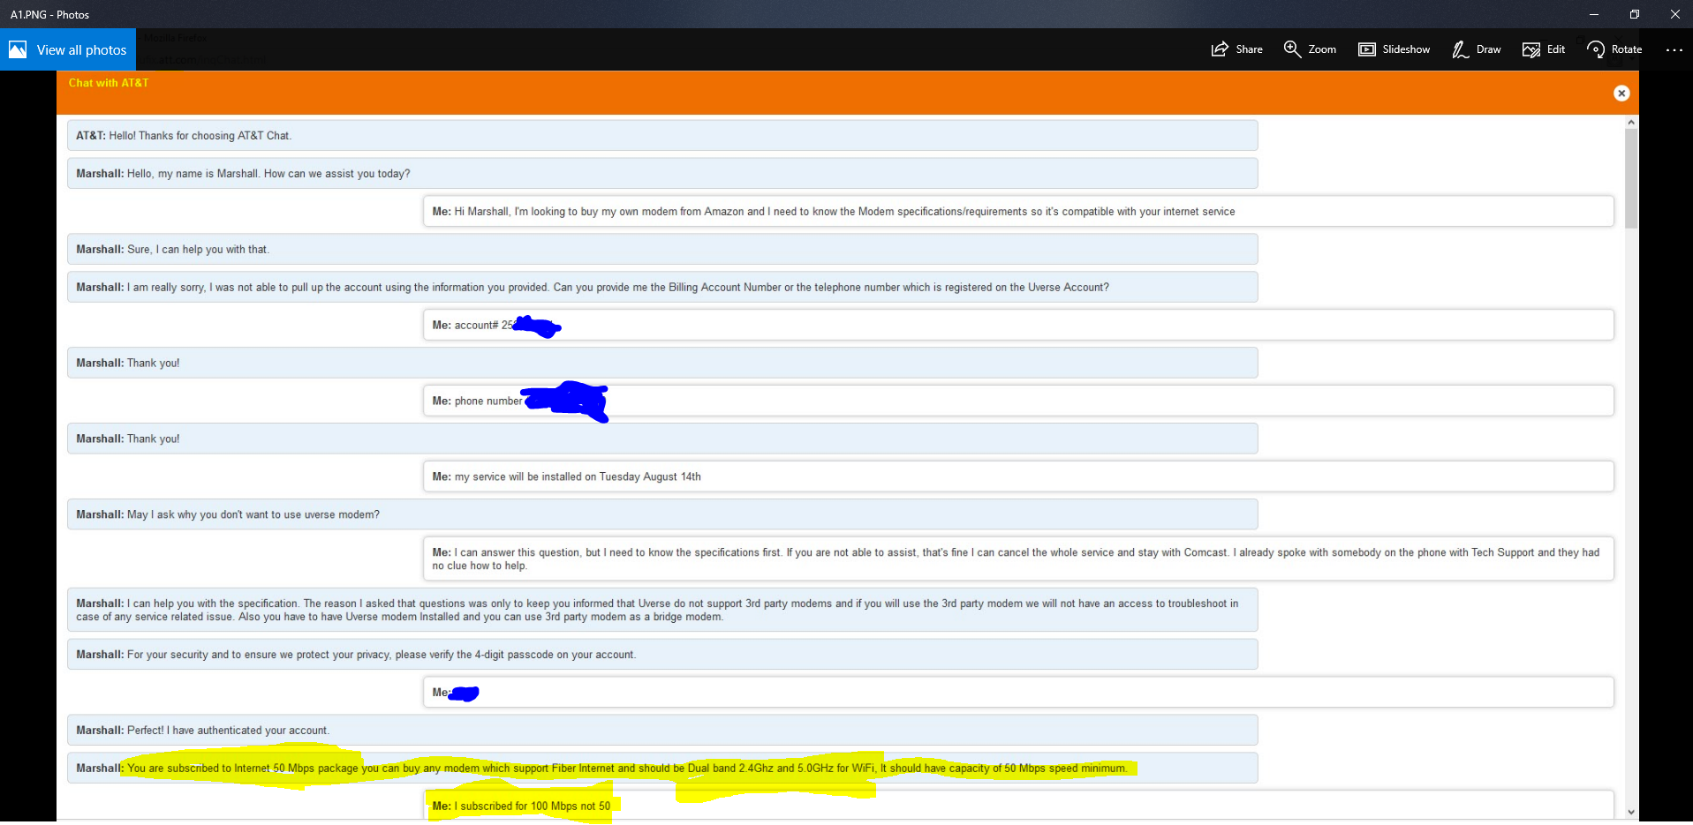Click message asking to verify 4-digit passcode
Screen dimensions: 1693x825
point(662,655)
